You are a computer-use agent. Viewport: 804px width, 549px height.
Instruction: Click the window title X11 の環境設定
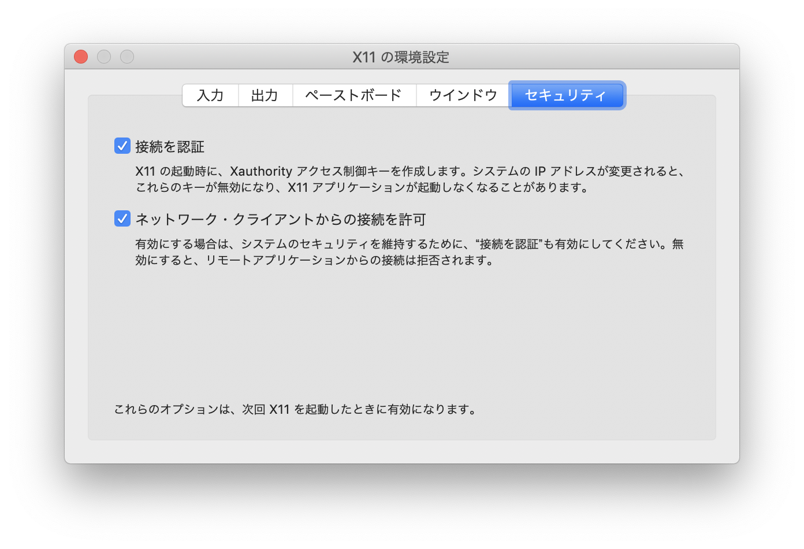point(401,57)
